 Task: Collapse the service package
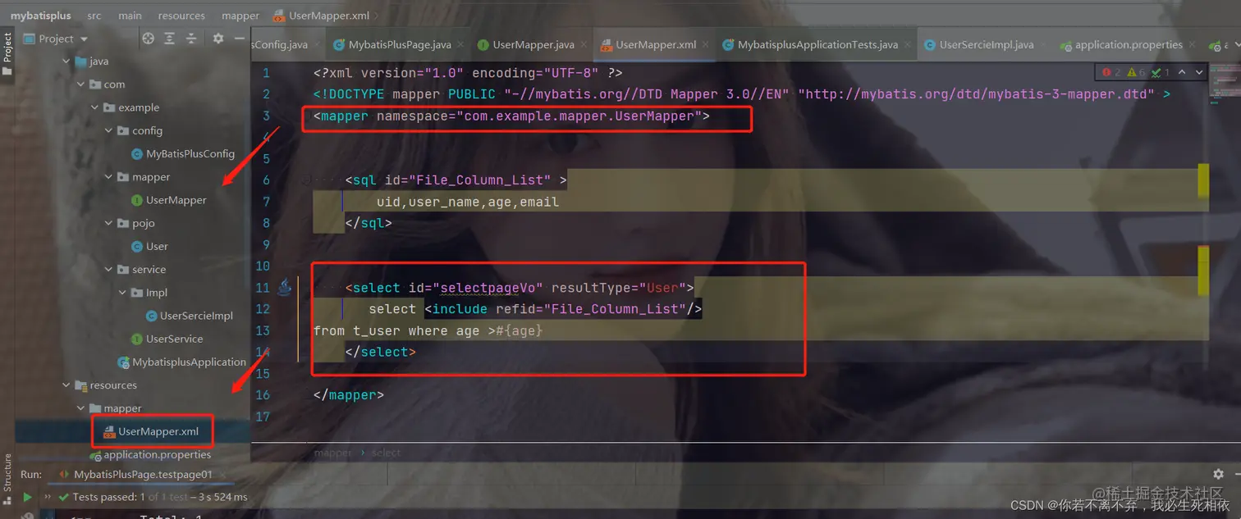point(109,269)
